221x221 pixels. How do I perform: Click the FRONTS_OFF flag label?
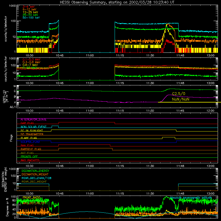29,157
